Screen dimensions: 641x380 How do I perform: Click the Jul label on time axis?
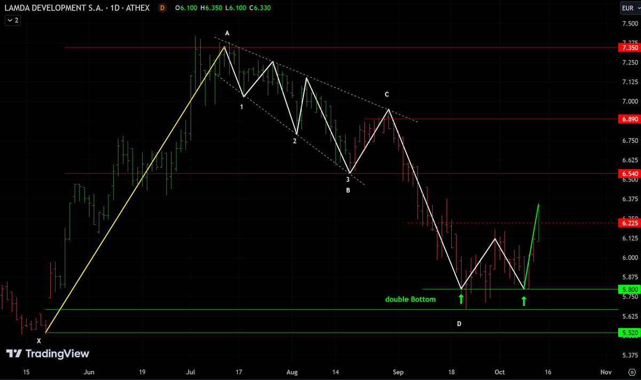pos(191,371)
